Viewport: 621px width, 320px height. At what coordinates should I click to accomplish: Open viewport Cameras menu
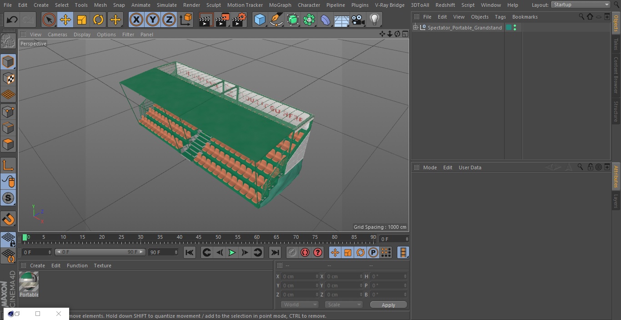pos(57,34)
